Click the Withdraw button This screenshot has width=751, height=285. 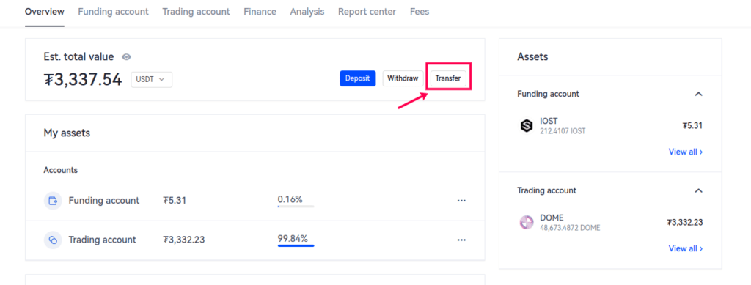tap(403, 78)
